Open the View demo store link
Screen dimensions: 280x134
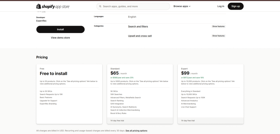coord(60,38)
